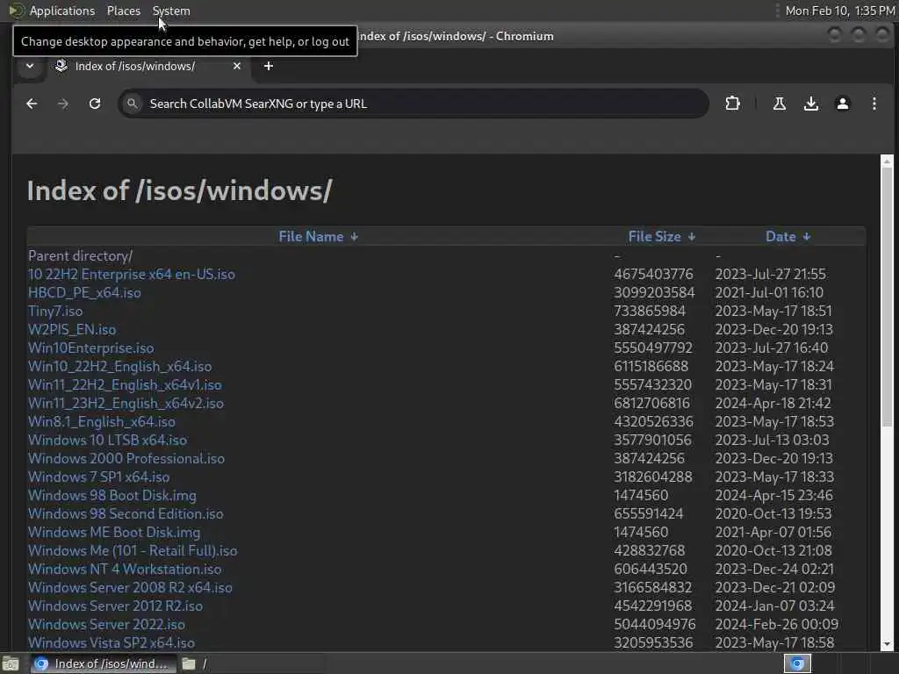Sort listing by Date
Viewport: 899px width, 674px height.
tap(780, 237)
